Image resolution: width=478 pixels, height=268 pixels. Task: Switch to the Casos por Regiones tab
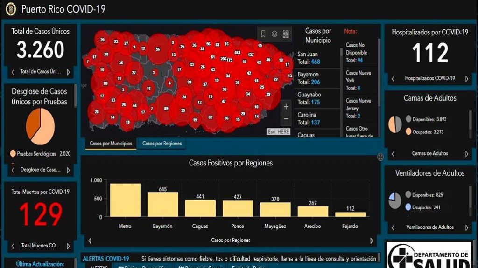162,144
